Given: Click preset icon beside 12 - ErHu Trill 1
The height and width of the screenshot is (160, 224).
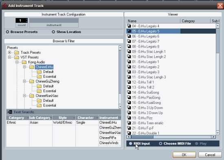Looking at the screenshot, I should pyautogui.click(x=129, y=82).
